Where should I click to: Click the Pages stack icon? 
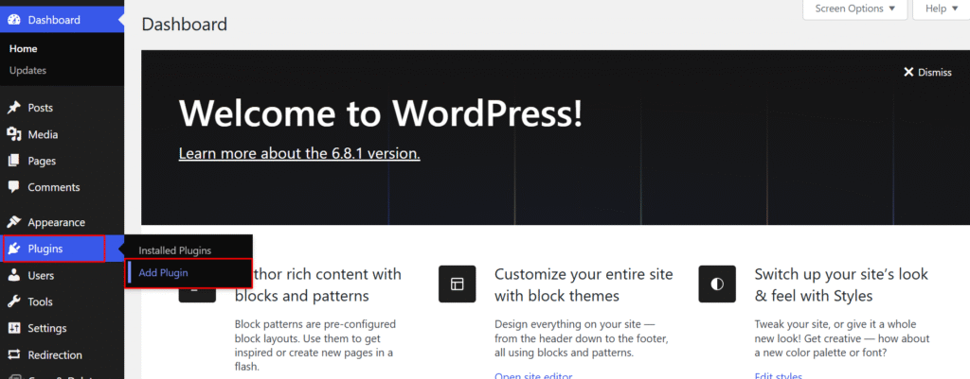(13, 161)
